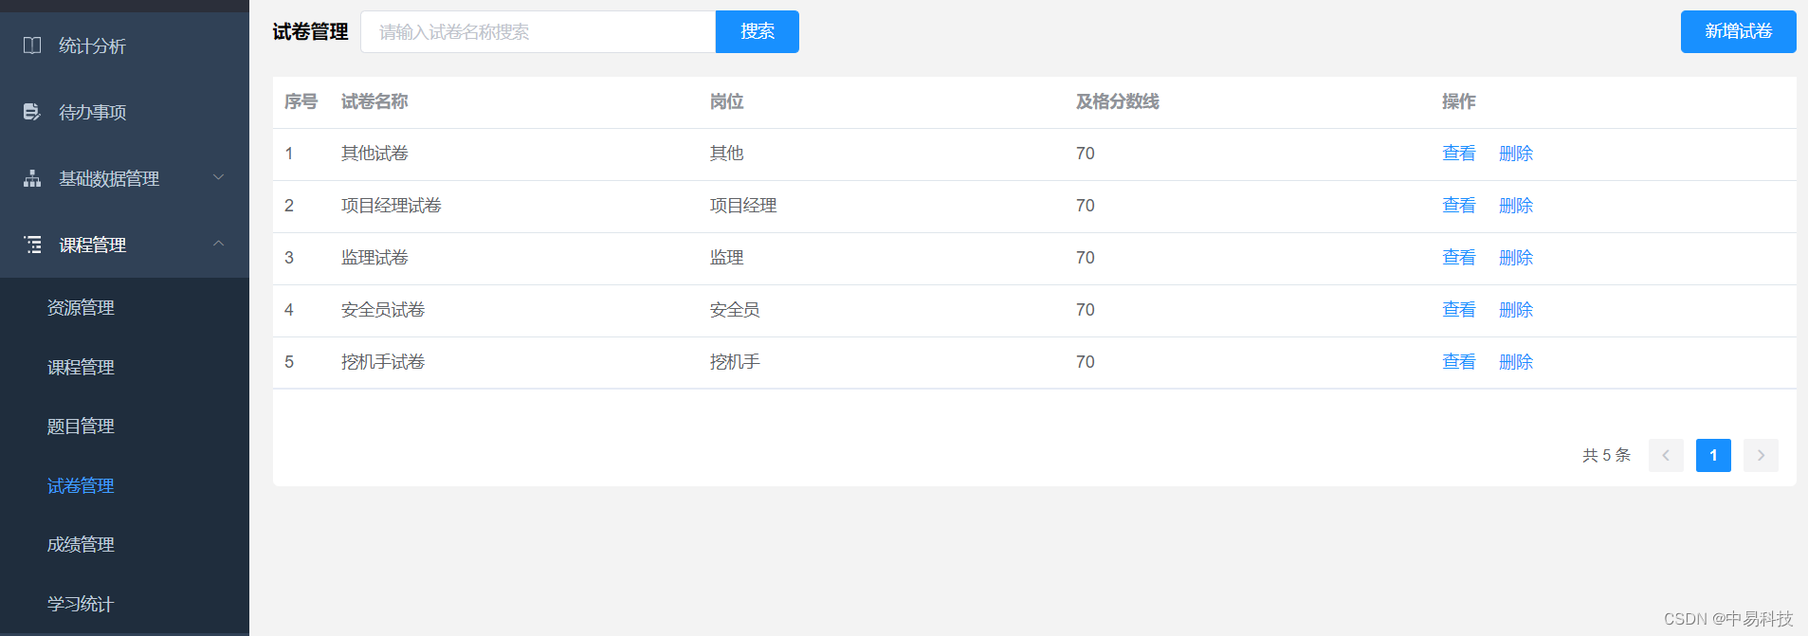This screenshot has width=1808, height=636.
Task: Click the 试卷管理 page title
Action: pyautogui.click(x=310, y=32)
